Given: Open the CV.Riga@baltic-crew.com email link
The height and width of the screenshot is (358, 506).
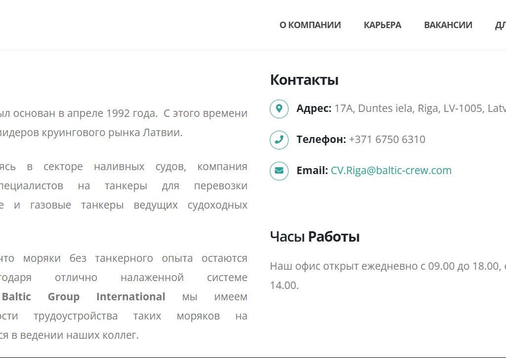Looking at the screenshot, I should (x=391, y=171).
